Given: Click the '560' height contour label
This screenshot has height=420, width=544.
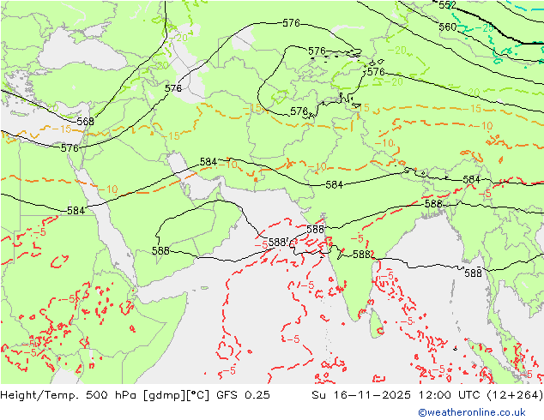Looking at the screenshot, I should tap(448, 27).
